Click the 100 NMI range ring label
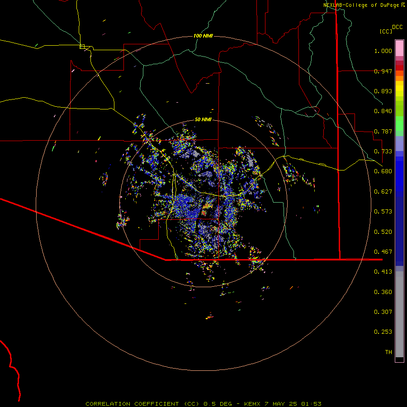The width and height of the screenshot is (407, 407). pyautogui.click(x=203, y=36)
